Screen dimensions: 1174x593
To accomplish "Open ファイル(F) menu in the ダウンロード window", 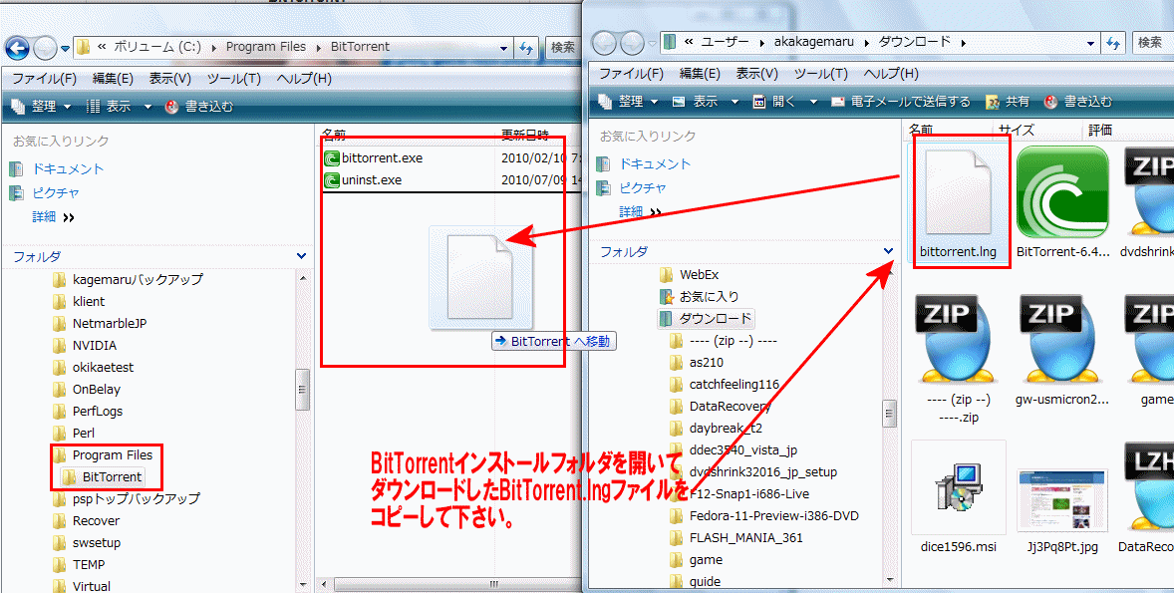I will [631, 74].
